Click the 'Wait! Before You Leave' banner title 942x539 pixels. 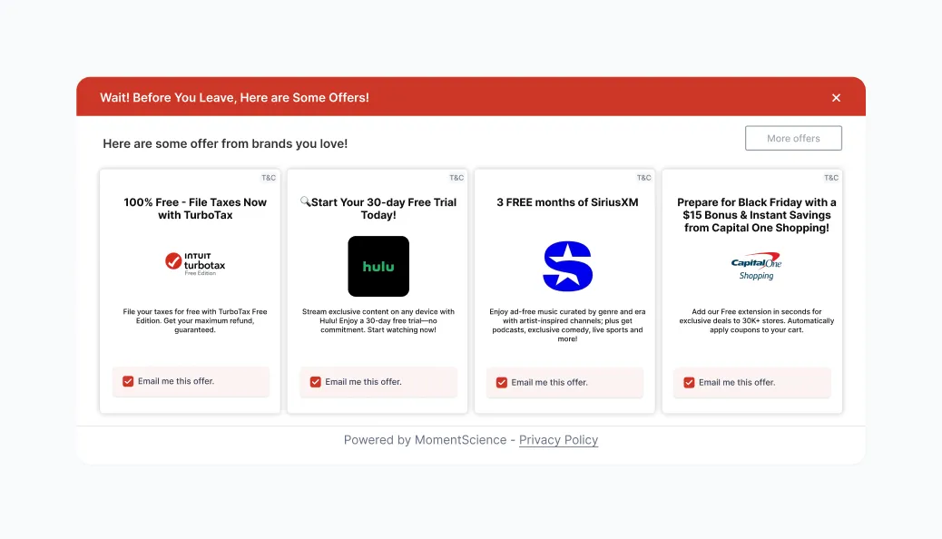pos(234,98)
